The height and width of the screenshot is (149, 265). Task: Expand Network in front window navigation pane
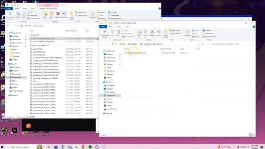(x=101, y=113)
